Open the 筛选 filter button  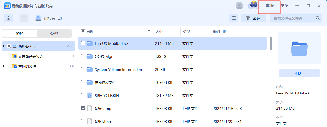[254, 18]
